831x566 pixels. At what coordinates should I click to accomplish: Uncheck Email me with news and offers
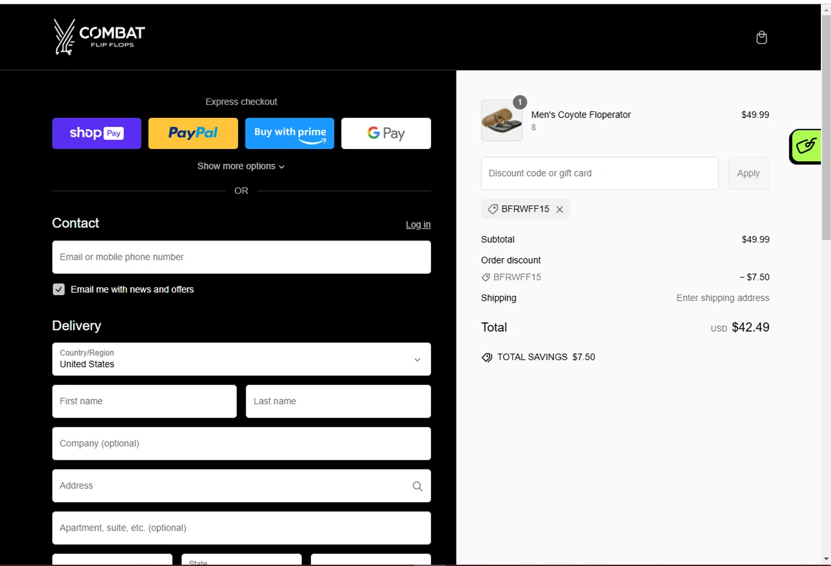coord(59,290)
